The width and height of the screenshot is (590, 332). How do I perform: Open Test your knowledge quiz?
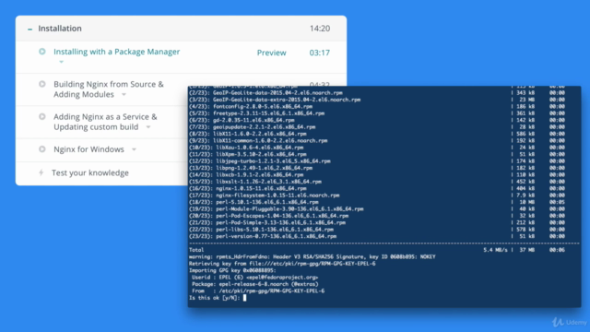pos(90,172)
